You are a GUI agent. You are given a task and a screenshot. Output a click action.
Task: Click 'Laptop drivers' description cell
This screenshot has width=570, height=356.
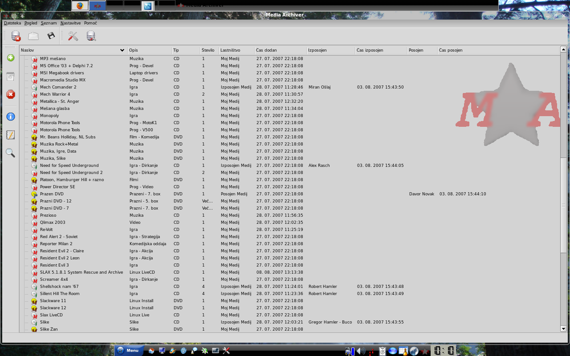click(144, 73)
